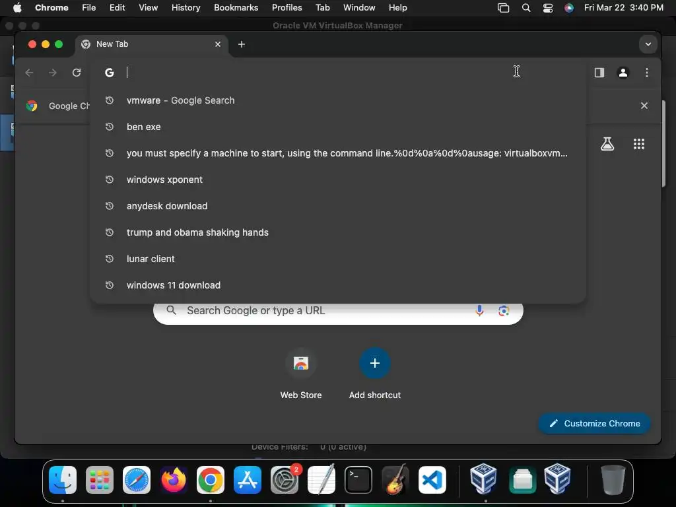
Task: Launch Firefox from the dock
Action: (174, 480)
